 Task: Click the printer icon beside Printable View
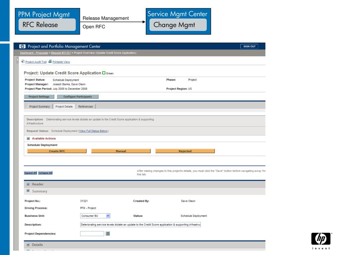tap(50, 61)
